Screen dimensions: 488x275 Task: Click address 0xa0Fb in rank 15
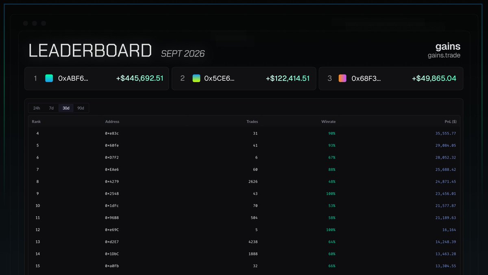point(112,266)
